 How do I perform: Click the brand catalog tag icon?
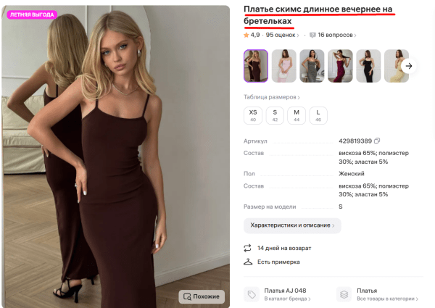coord(252,294)
